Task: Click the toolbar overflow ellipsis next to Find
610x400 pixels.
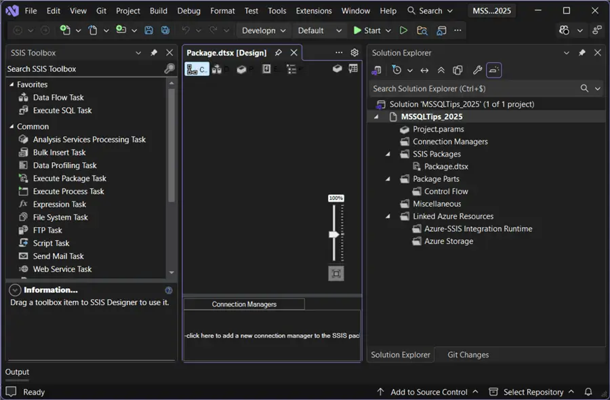Action: tap(457, 30)
